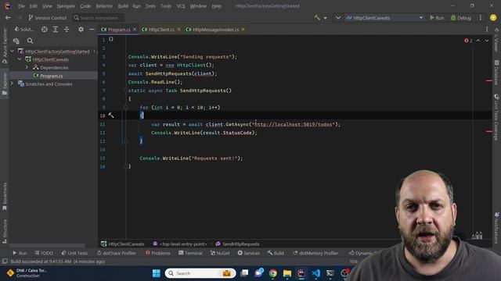Open the Refactor menu
The image size is (501, 281).
tap(104, 6)
